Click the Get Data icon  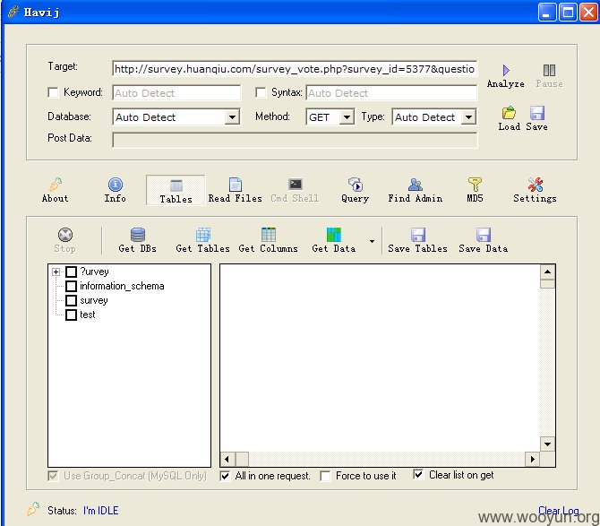pyautogui.click(x=334, y=235)
